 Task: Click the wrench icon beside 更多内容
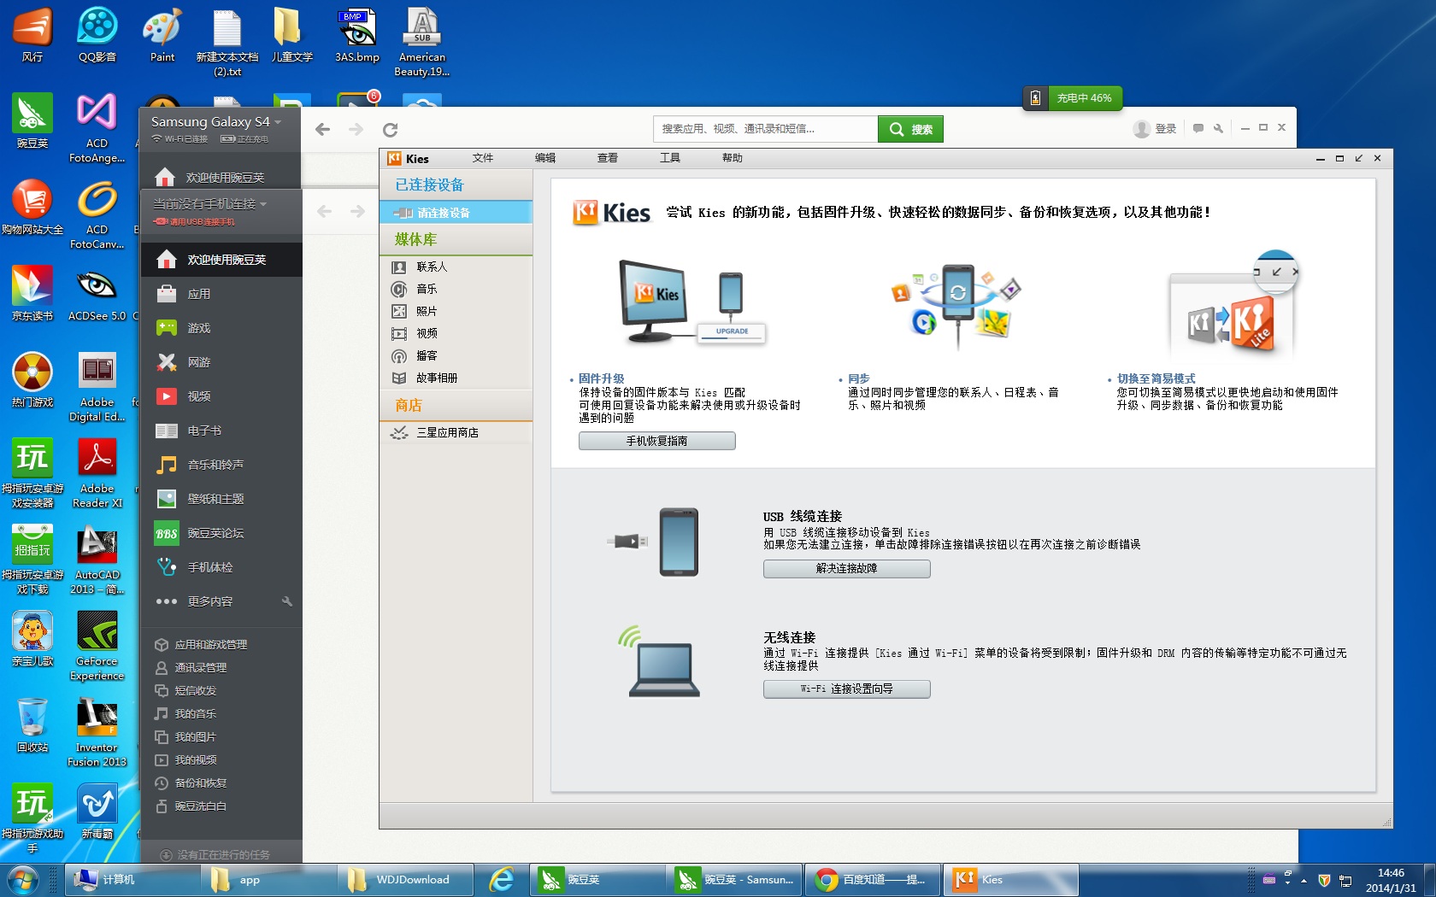287,601
